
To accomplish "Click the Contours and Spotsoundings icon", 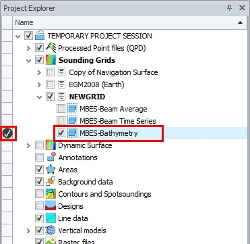I will pos(51,194).
